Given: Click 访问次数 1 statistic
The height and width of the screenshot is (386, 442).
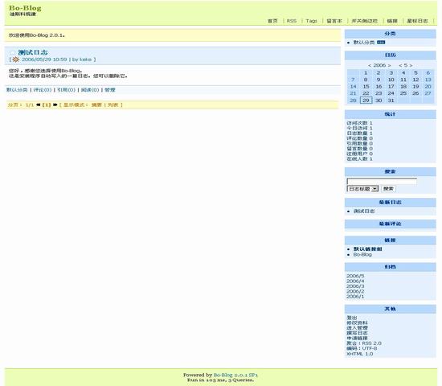Looking at the screenshot, I should 359,123.
